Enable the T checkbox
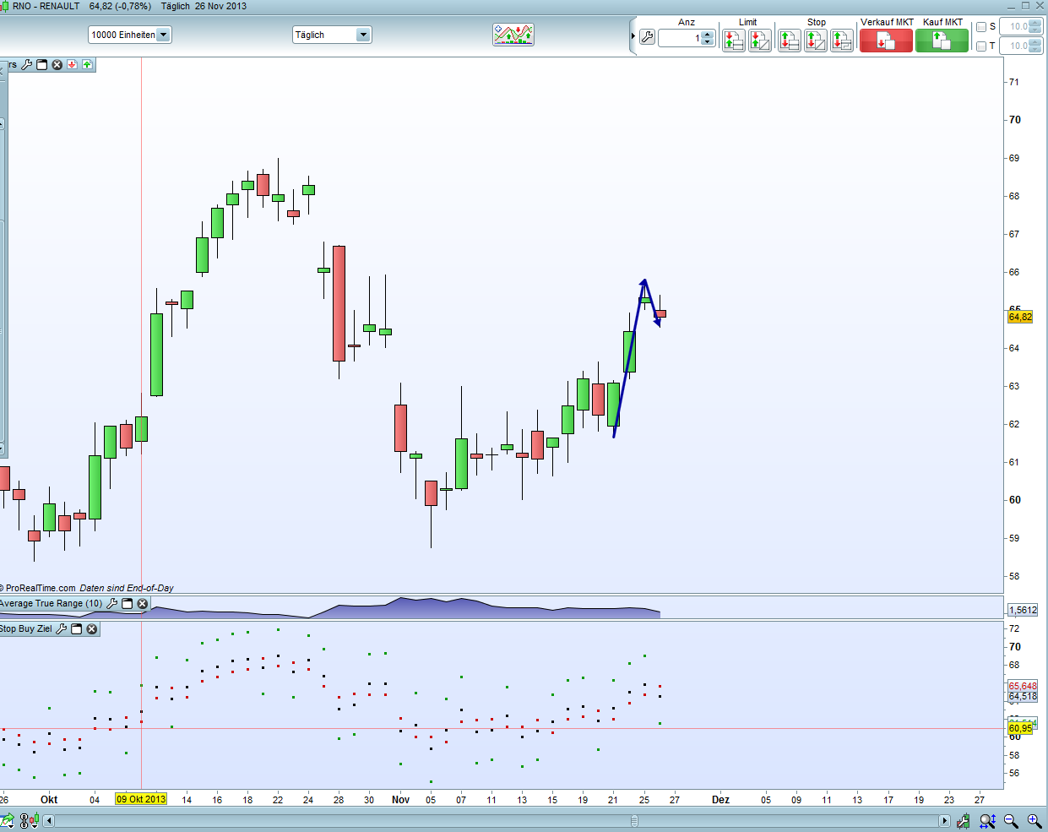 (x=981, y=46)
